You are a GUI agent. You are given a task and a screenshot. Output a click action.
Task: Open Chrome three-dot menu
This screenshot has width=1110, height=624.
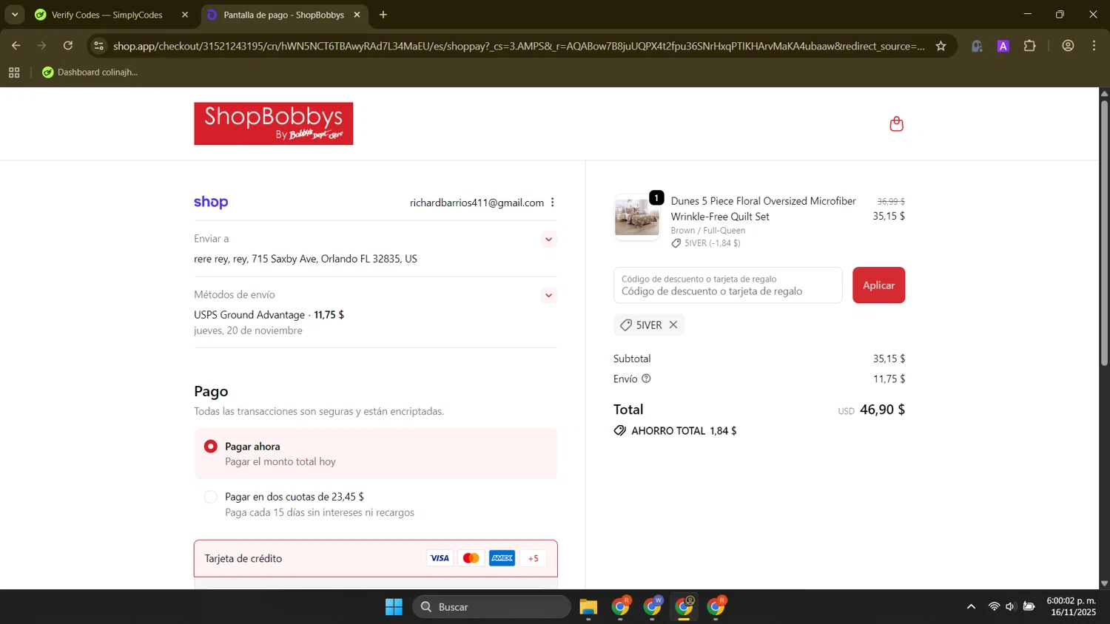1094,46
